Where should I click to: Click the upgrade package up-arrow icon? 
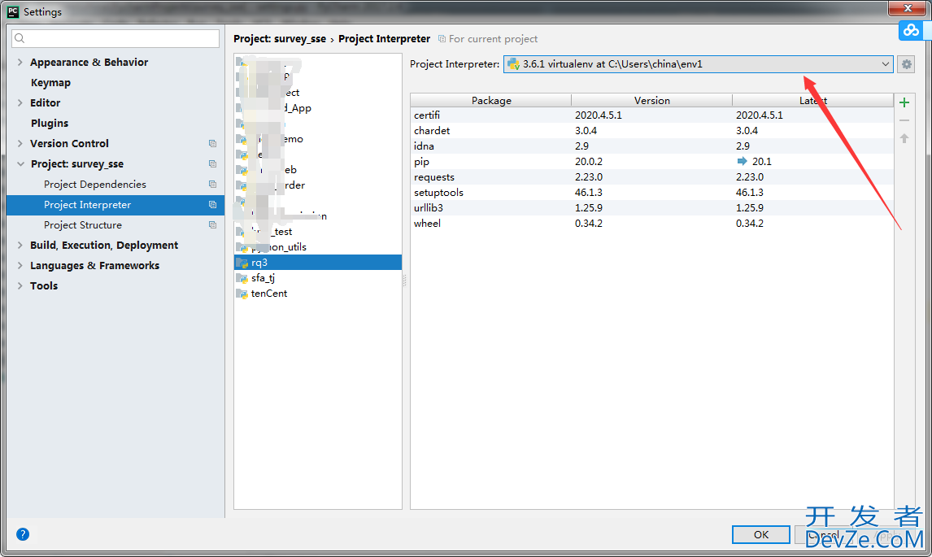point(904,138)
